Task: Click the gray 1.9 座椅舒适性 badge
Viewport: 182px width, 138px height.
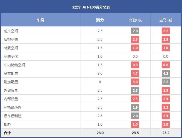Action: tap(135, 108)
